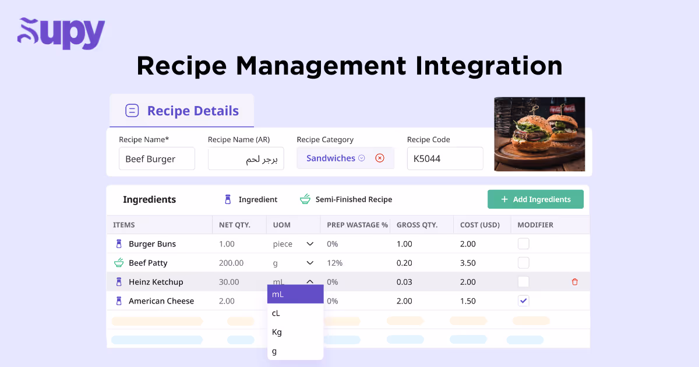Screen dimensions: 699x367
Task: Open the UOM dropdown for Burger Buns
Action: [x=309, y=244]
